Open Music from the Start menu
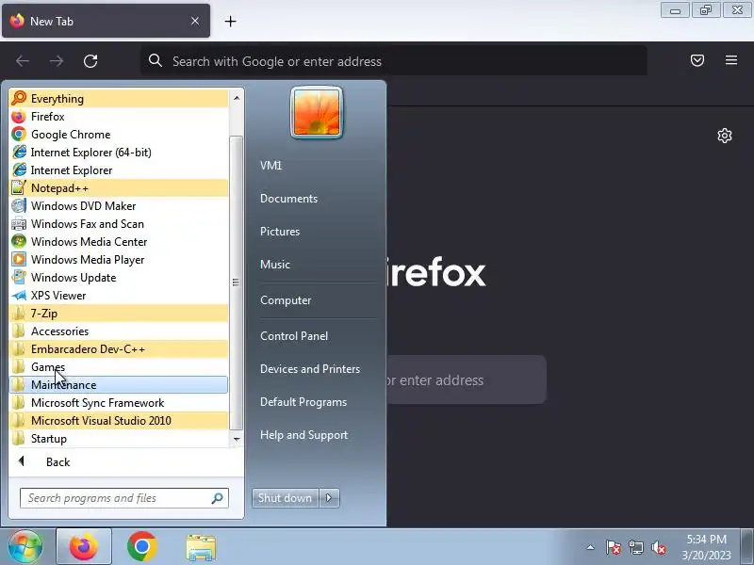Viewport: 754px width, 565px height. (x=275, y=265)
